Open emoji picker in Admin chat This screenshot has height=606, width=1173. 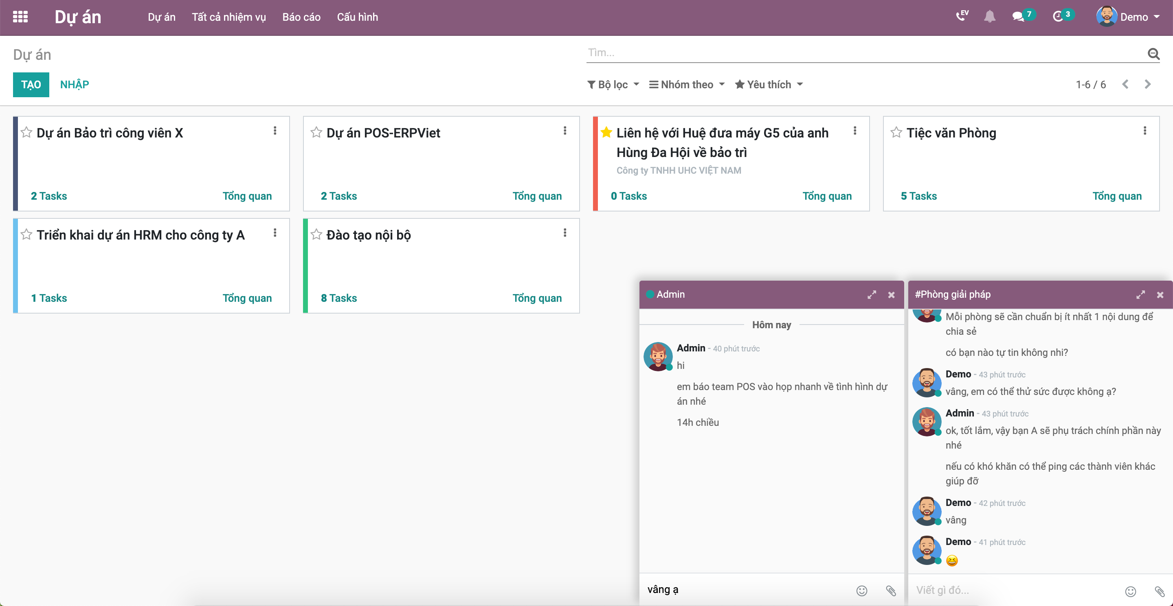point(861,590)
